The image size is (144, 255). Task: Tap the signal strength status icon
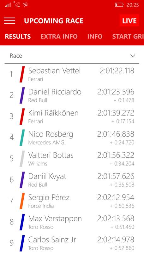(x=8, y=5)
